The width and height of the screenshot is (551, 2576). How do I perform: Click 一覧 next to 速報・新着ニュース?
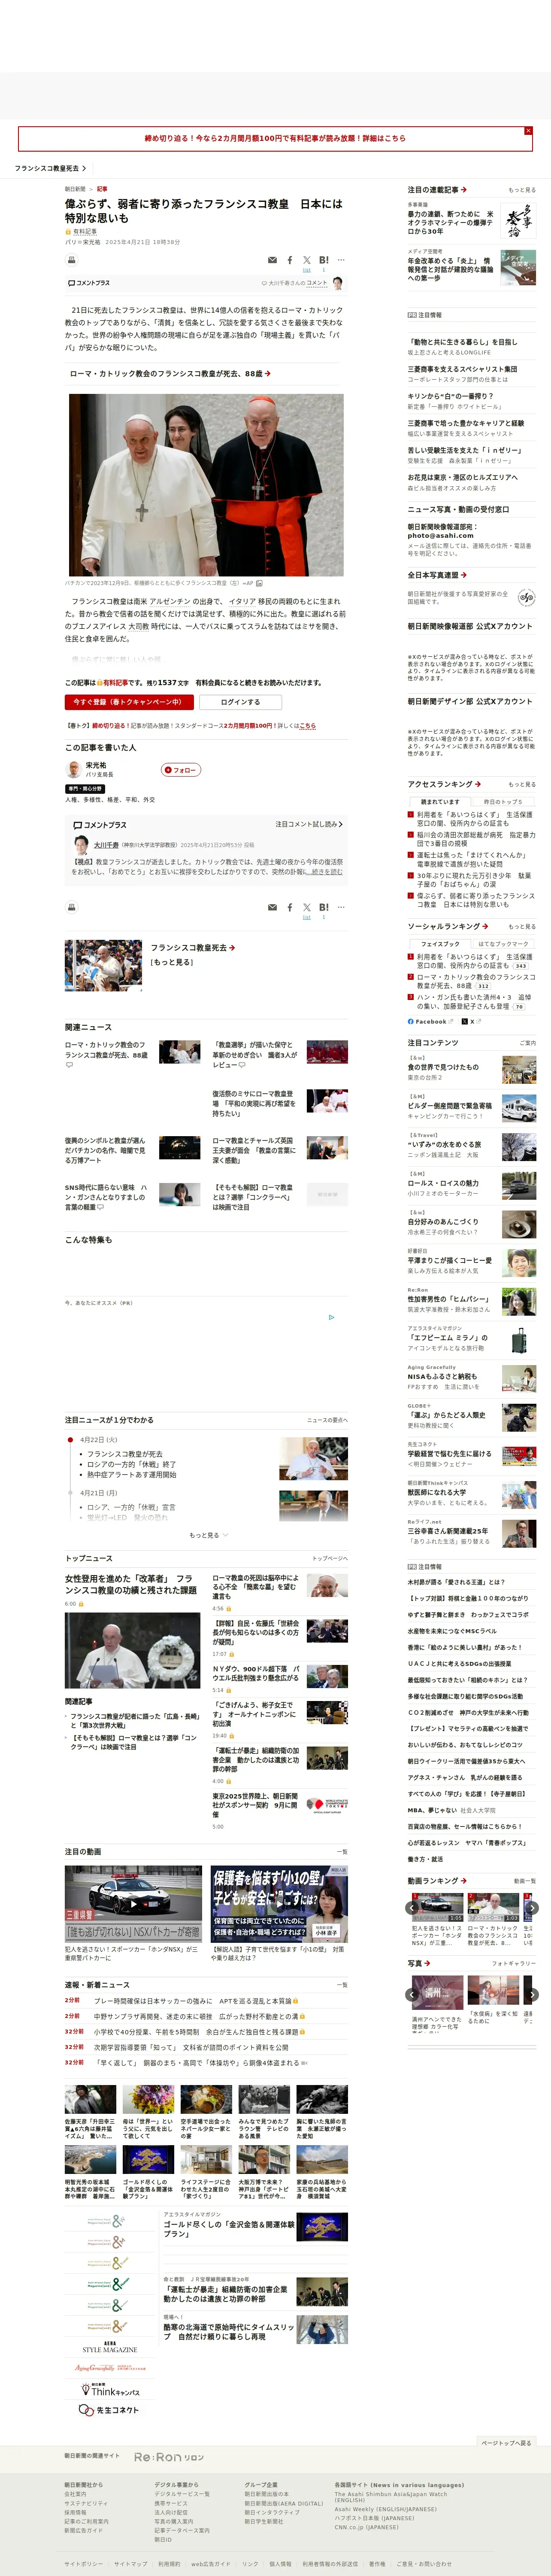tap(342, 1984)
